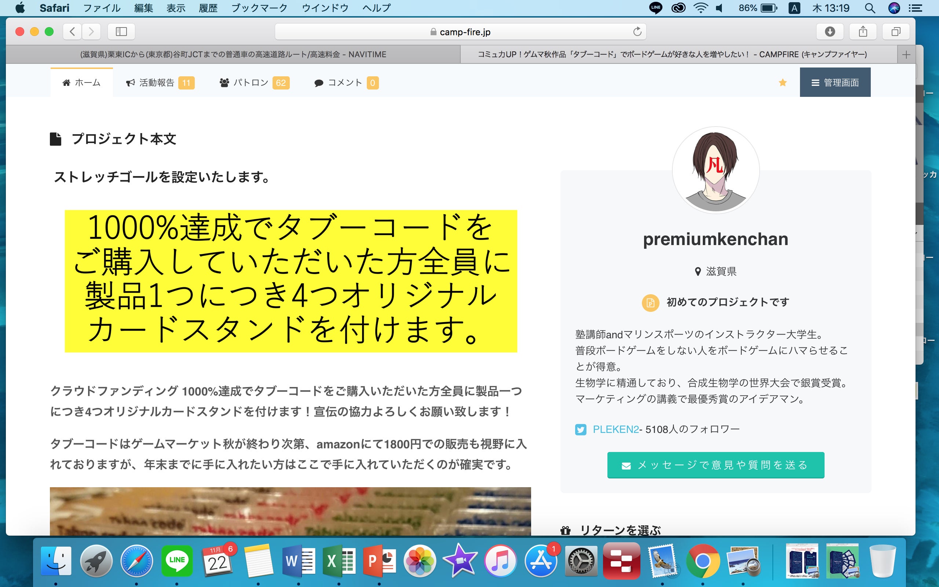Switch to the NAVITIME browser tab
The height and width of the screenshot is (587, 939).
click(x=233, y=55)
